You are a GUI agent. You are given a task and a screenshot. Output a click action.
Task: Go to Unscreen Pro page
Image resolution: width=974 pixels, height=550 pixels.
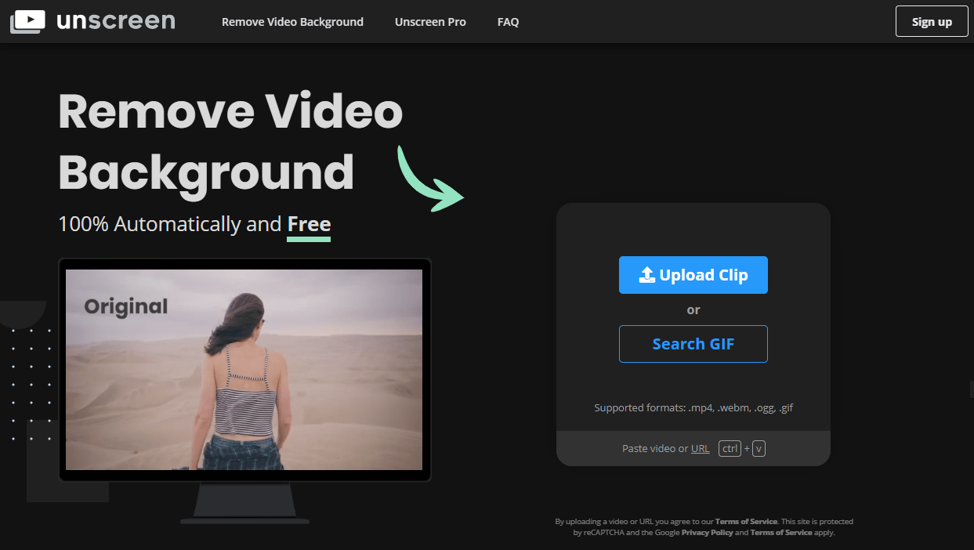430,22
